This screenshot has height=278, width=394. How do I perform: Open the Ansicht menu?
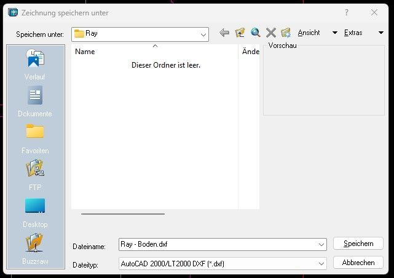[x=309, y=33]
